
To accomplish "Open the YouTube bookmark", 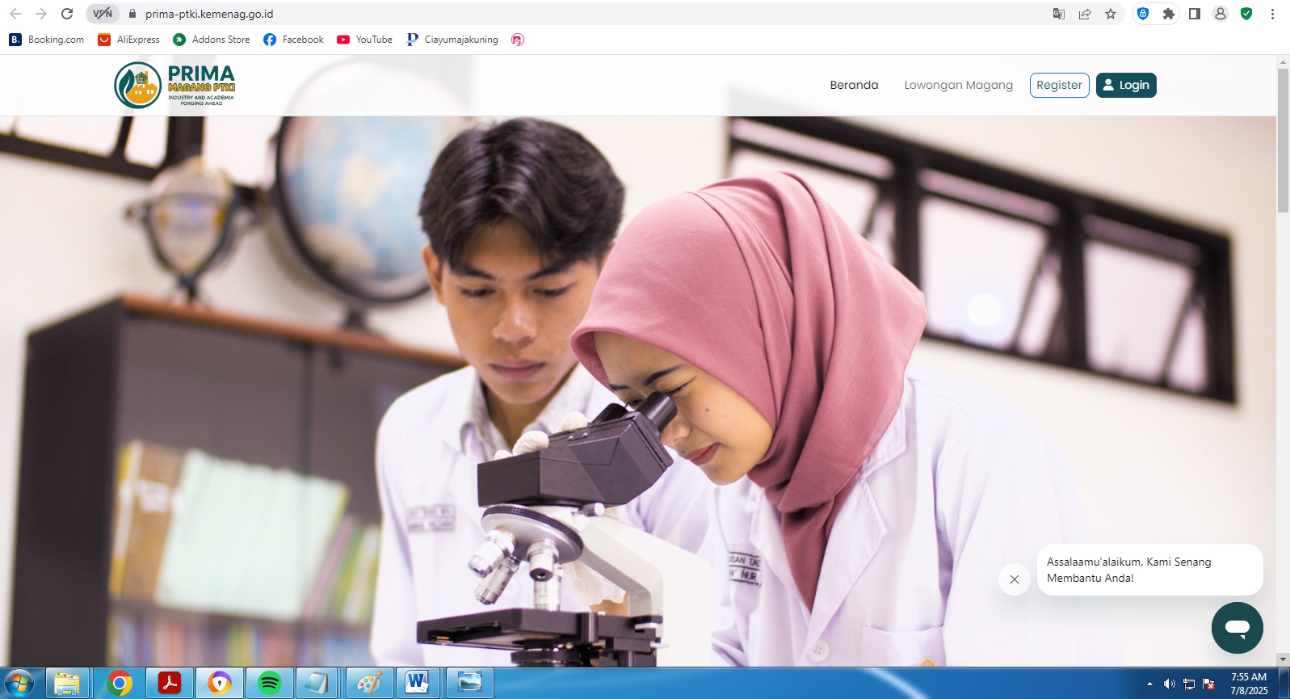I will point(364,40).
